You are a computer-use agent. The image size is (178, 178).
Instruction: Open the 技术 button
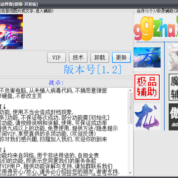point(78,57)
